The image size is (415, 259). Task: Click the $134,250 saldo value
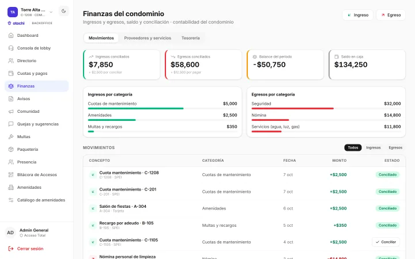point(350,64)
